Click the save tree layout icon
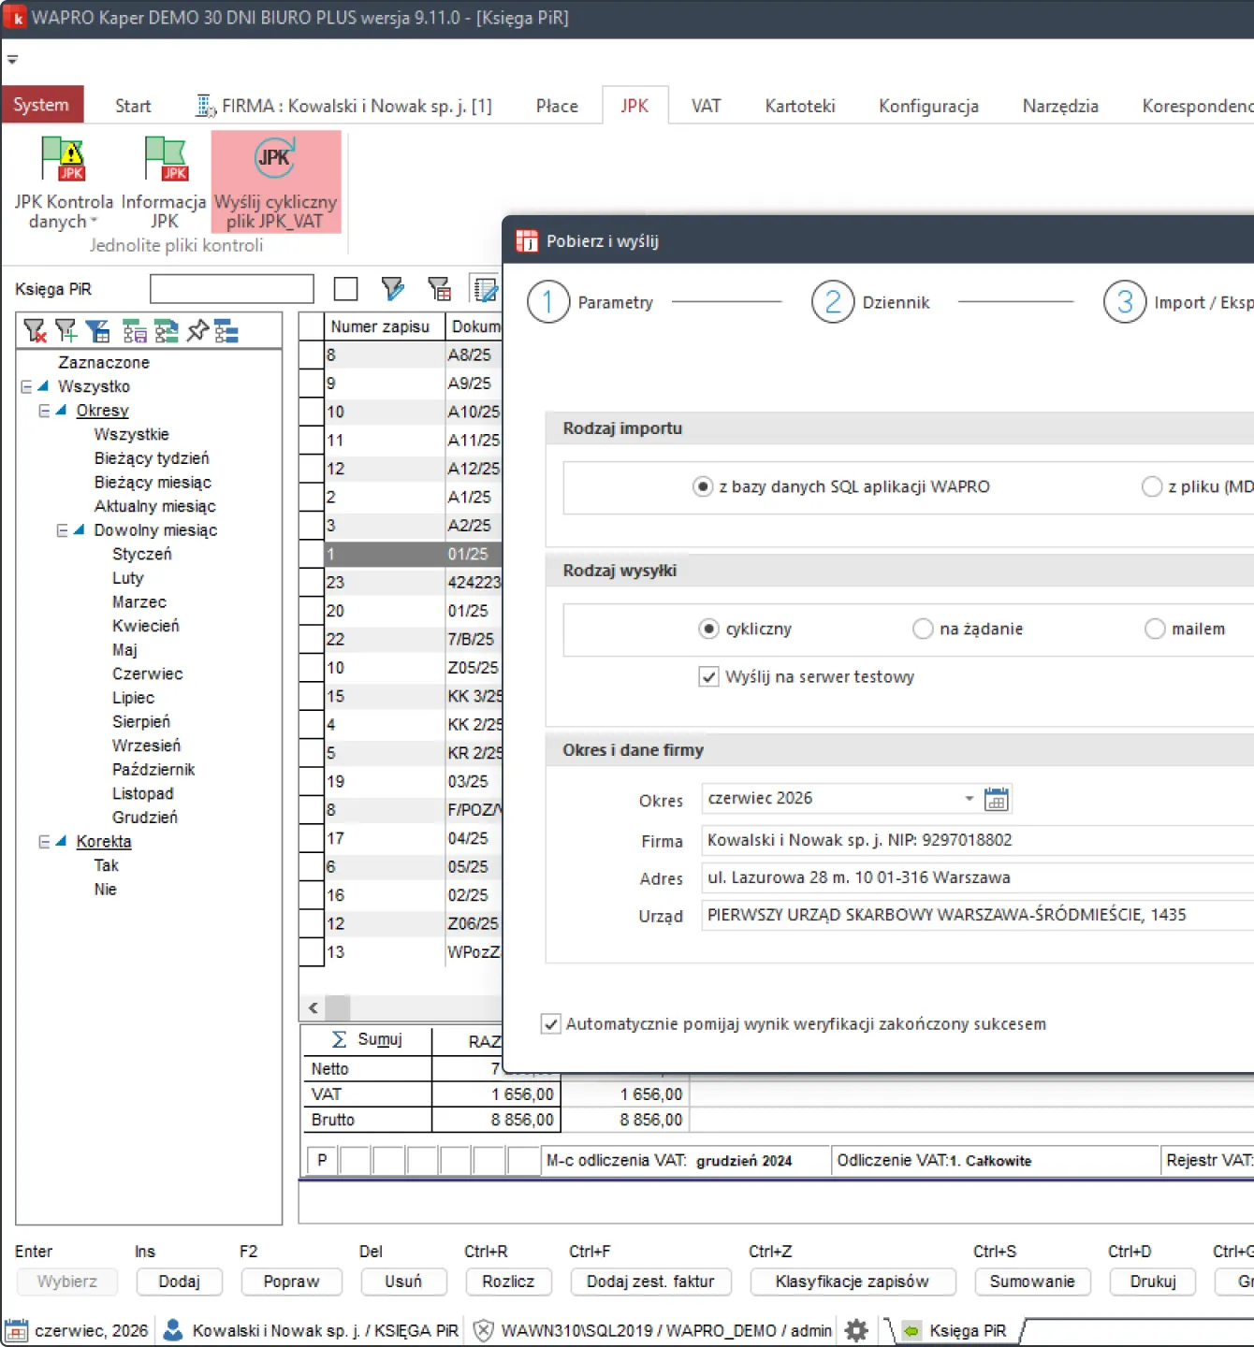The height and width of the screenshot is (1347, 1254). pos(135,330)
